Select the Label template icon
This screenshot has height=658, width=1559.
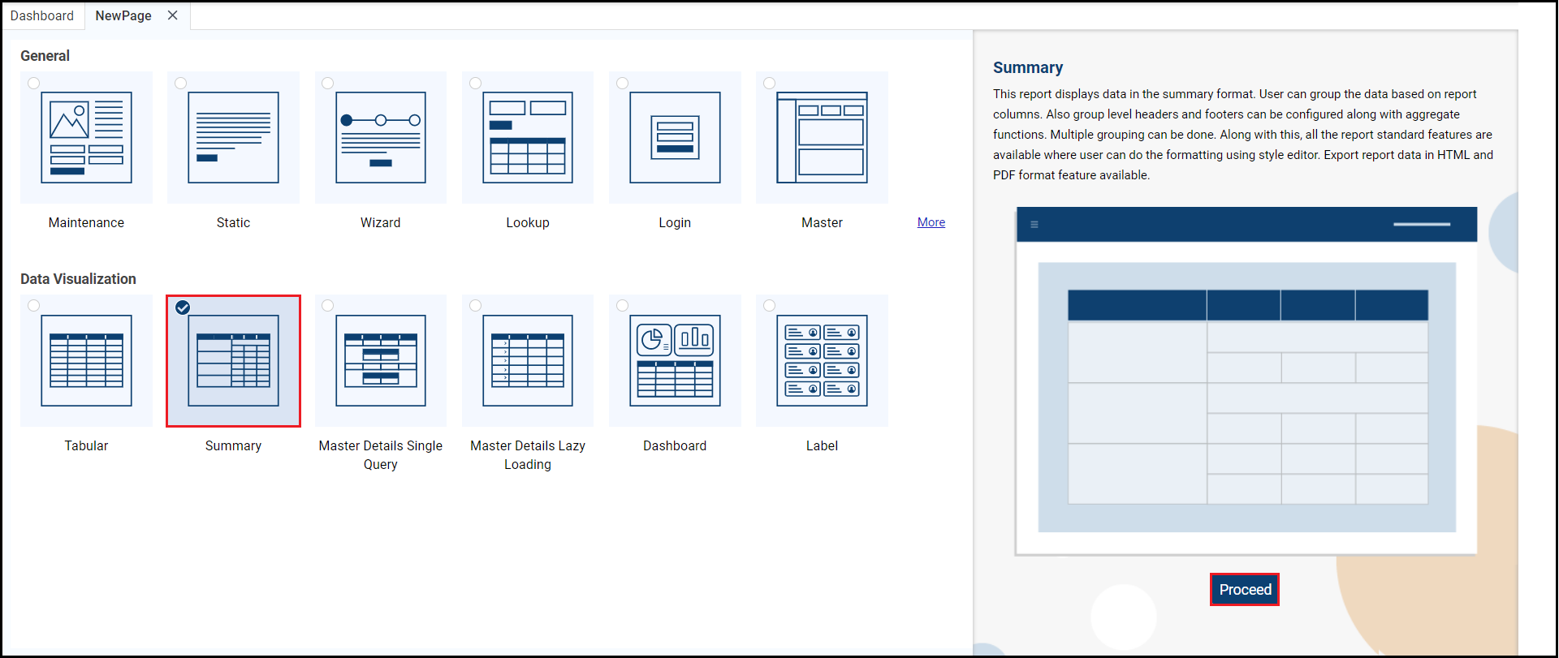822,360
